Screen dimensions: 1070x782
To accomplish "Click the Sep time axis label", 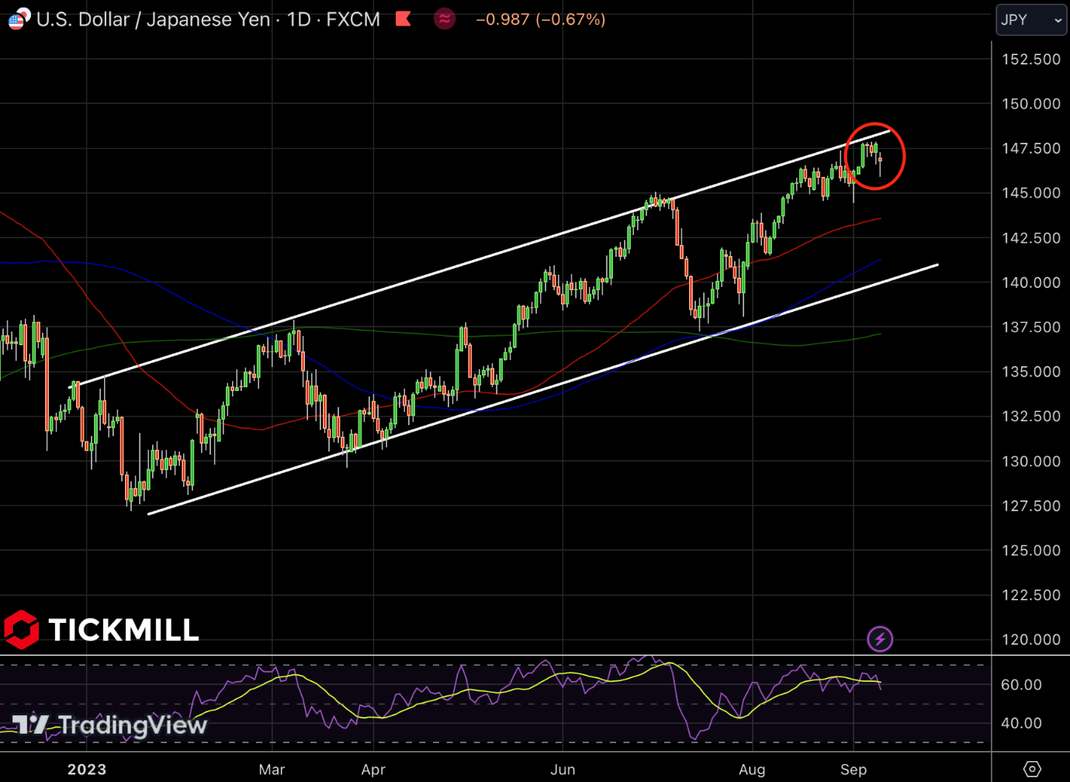I will 854,770.
